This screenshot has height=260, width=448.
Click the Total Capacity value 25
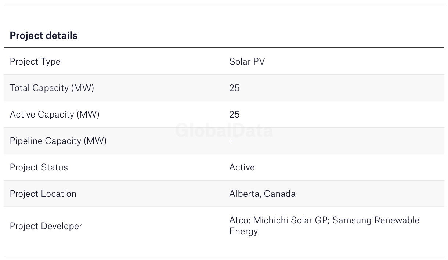coord(234,88)
